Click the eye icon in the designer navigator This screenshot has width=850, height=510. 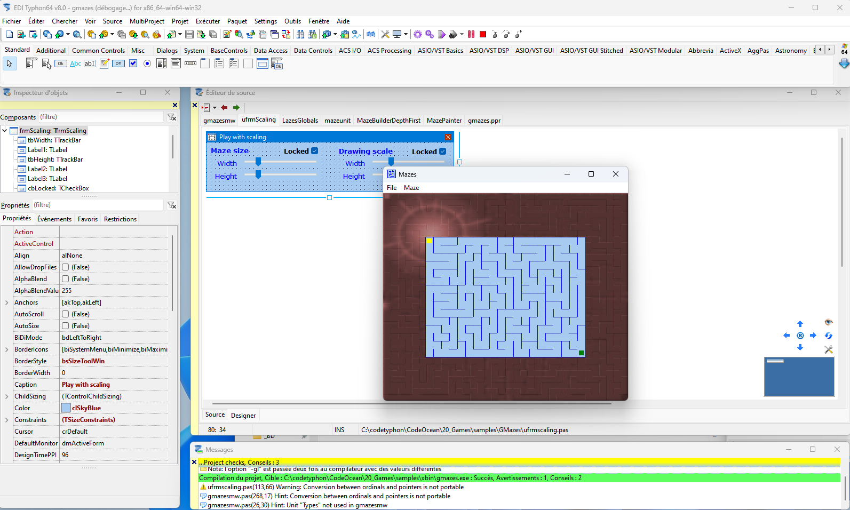click(828, 322)
